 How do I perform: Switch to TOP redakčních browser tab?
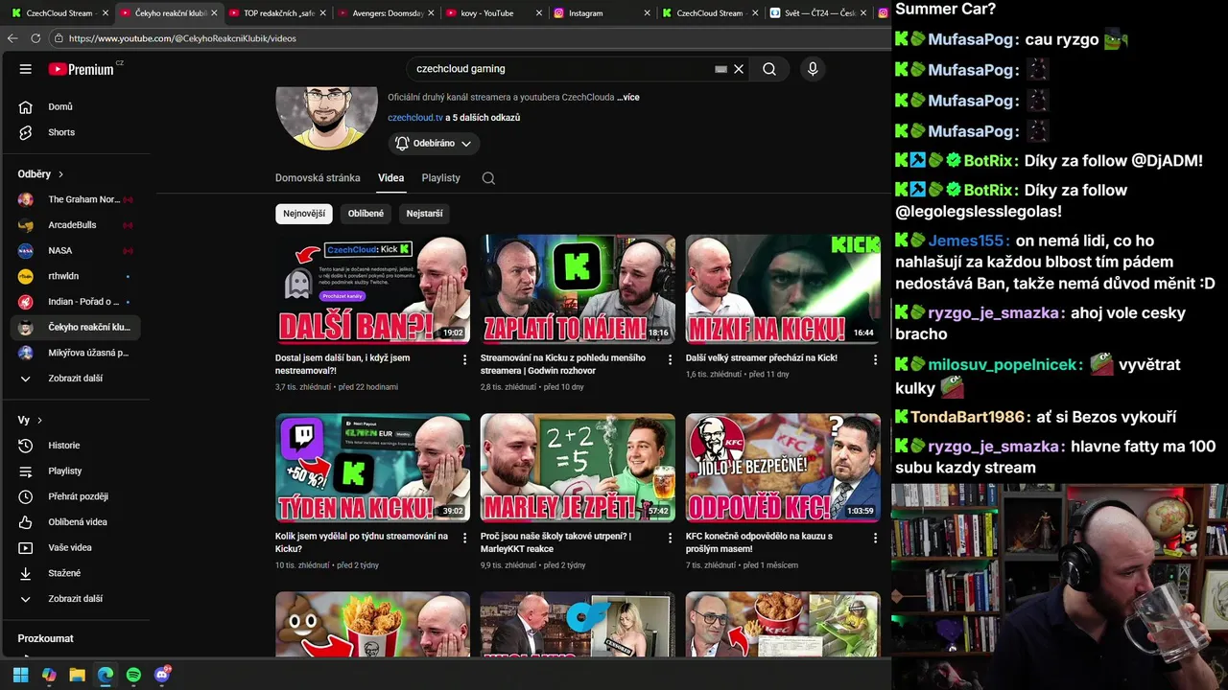[x=278, y=13]
